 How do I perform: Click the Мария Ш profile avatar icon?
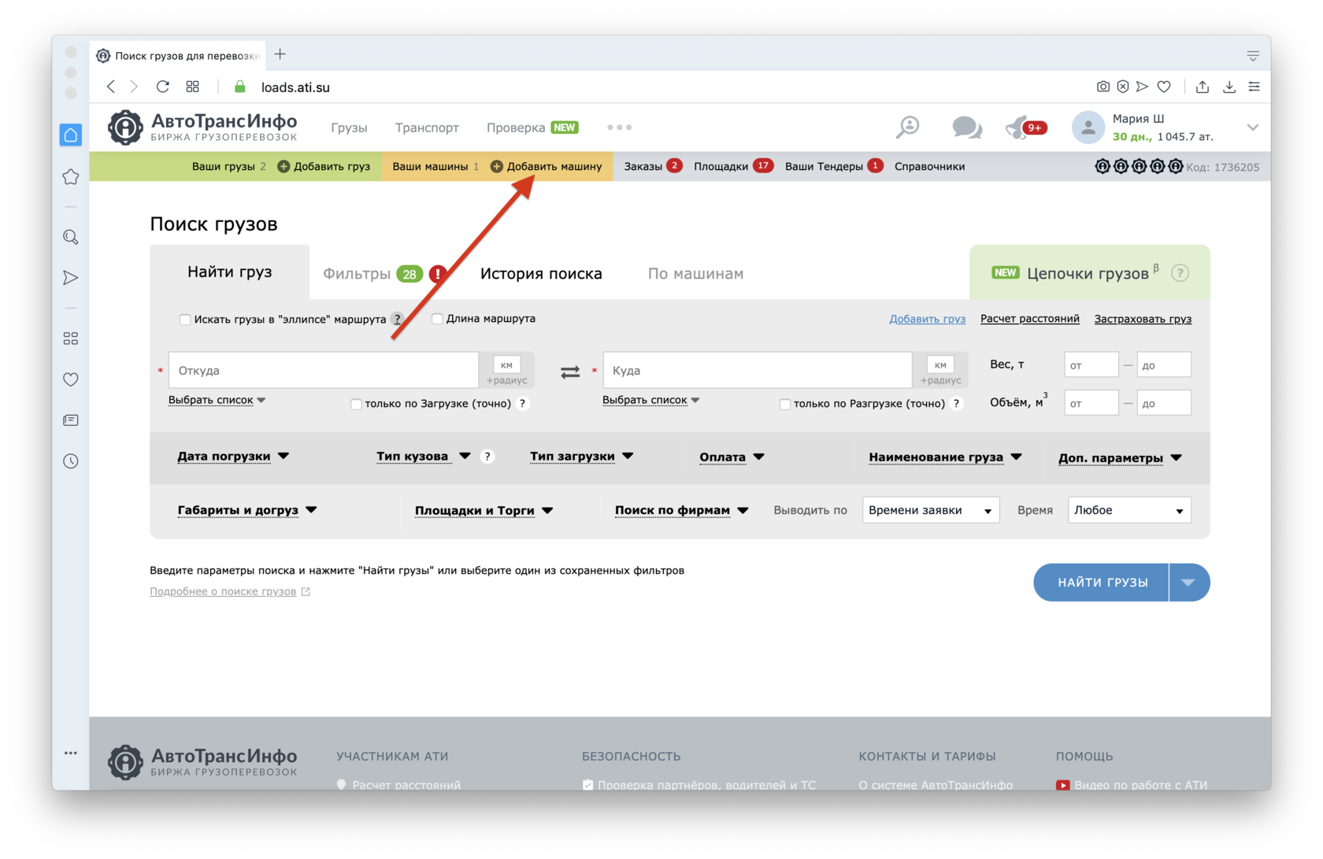click(1088, 128)
